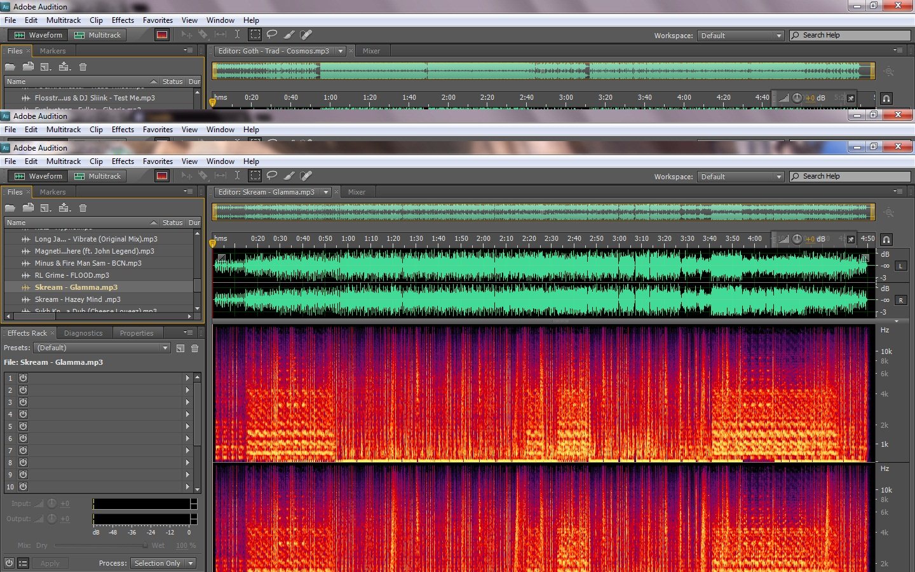Screen dimensions: 915x572
Task: Click zoom out full icon beside Skream overview
Action: [889, 212]
